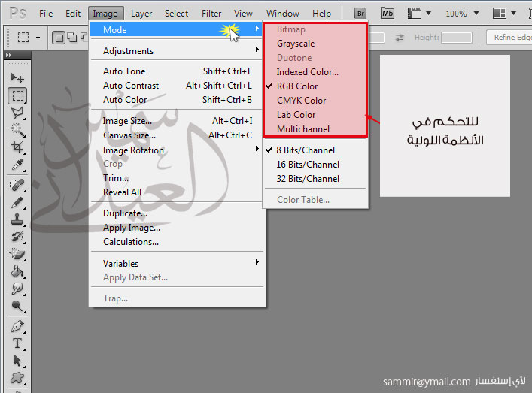The image size is (532, 393).
Task: Set depth to 16 Bits/Channel
Action: [315, 165]
